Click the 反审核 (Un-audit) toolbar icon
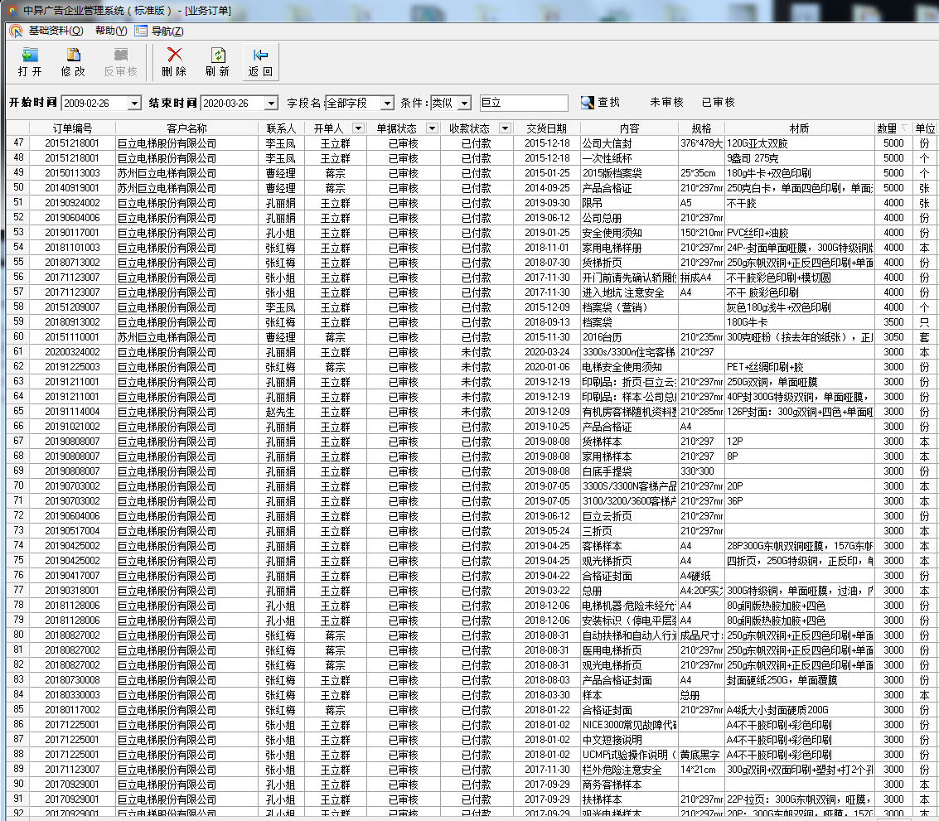 coord(120,56)
